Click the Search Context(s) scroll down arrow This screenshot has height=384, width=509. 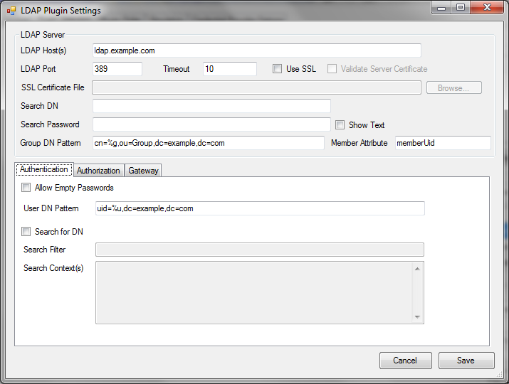pos(417,317)
